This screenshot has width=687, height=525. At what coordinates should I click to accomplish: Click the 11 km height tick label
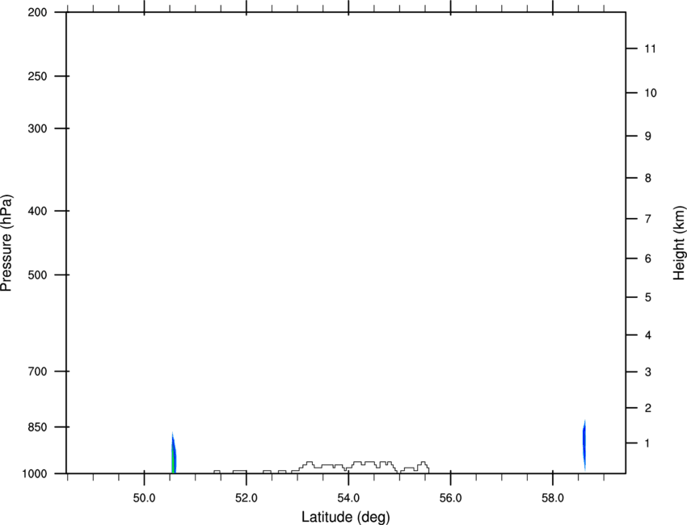650,48
